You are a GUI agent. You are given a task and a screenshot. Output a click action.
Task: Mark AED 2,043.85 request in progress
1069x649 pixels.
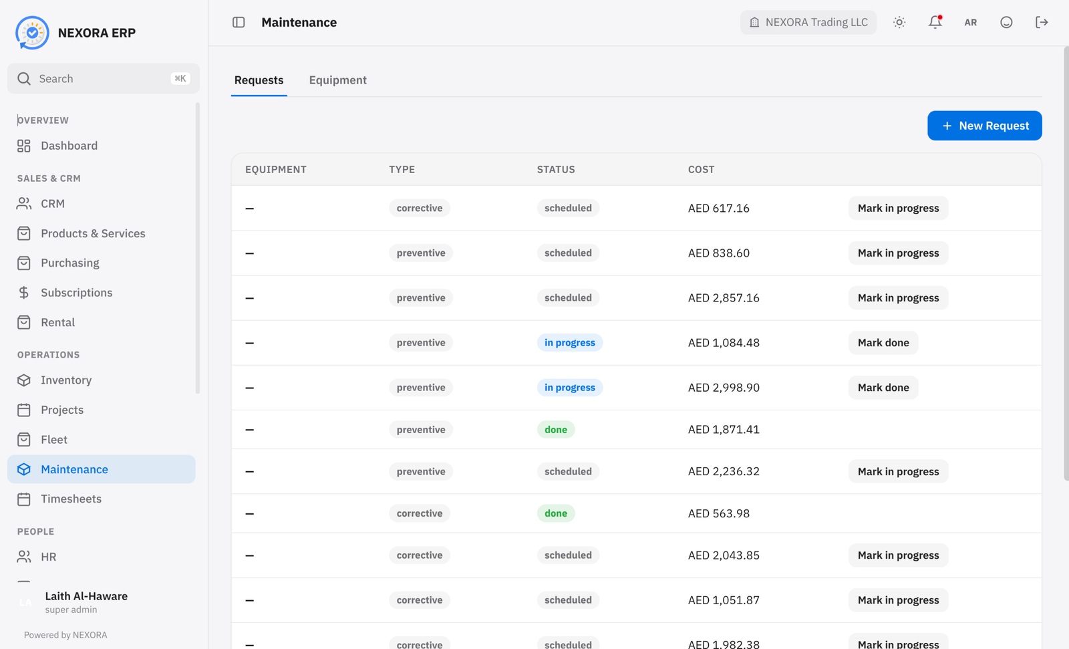tap(898, 555)
